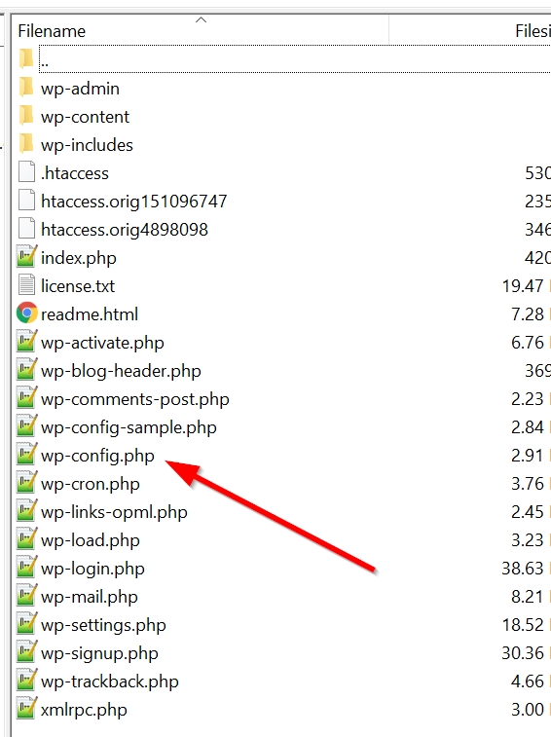Click the htaccess.orig151096747 file icon
The image size is (551, 737).
(x=26, y=201)
